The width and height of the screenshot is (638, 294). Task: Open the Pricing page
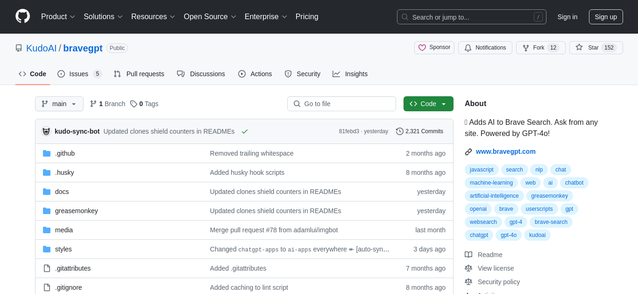307,17
